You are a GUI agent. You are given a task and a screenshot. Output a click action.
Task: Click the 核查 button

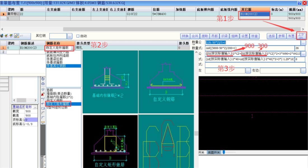pos(254,36)
